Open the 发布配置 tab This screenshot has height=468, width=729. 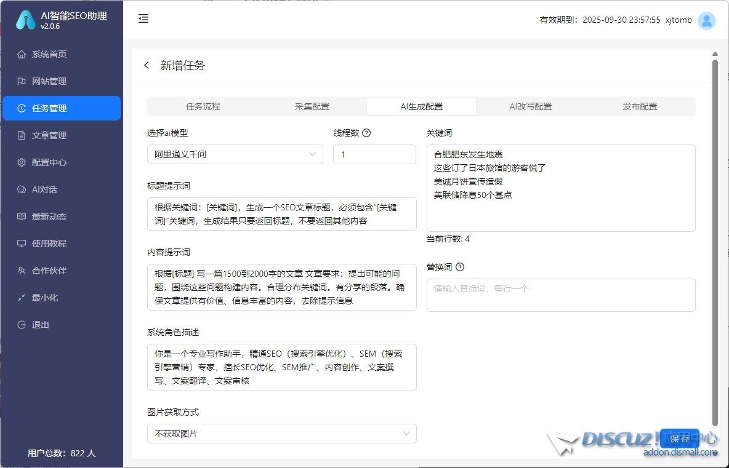[x=640, y=106]
